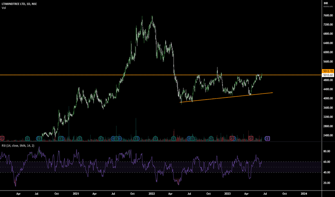Screen dimensions: 335x197
Task: Click the RSI 20.00 scale value
Action: (x=327, y=183)
